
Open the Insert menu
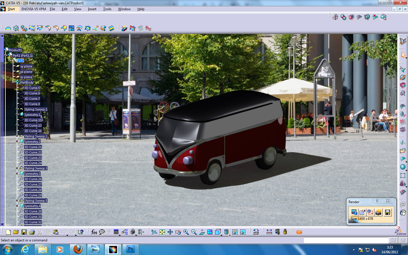pos(92,9)
